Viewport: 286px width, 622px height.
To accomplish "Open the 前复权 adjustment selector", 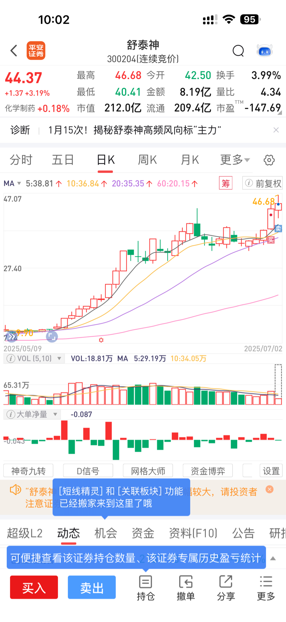I will (x=262, y=183).
